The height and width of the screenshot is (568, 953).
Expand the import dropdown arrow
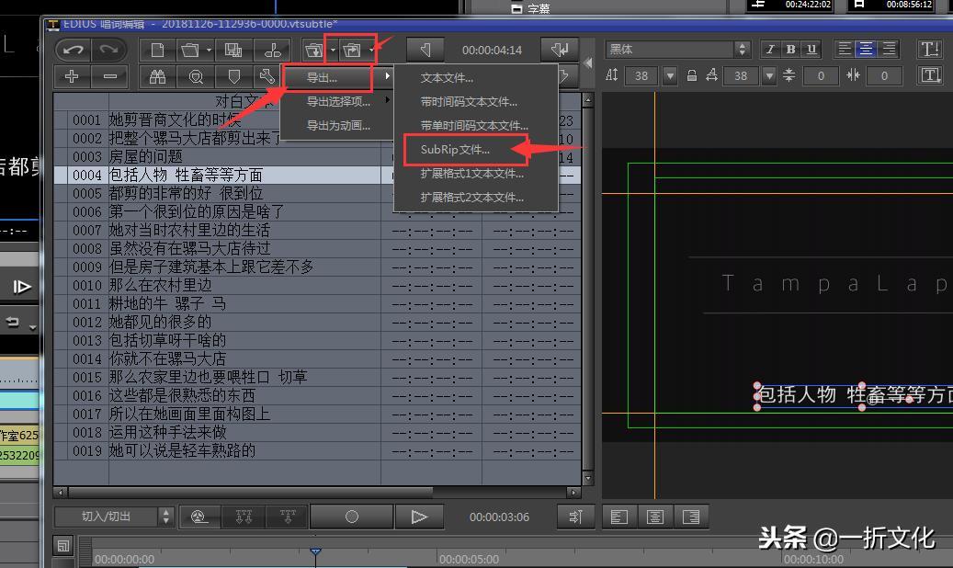point(333,50)
